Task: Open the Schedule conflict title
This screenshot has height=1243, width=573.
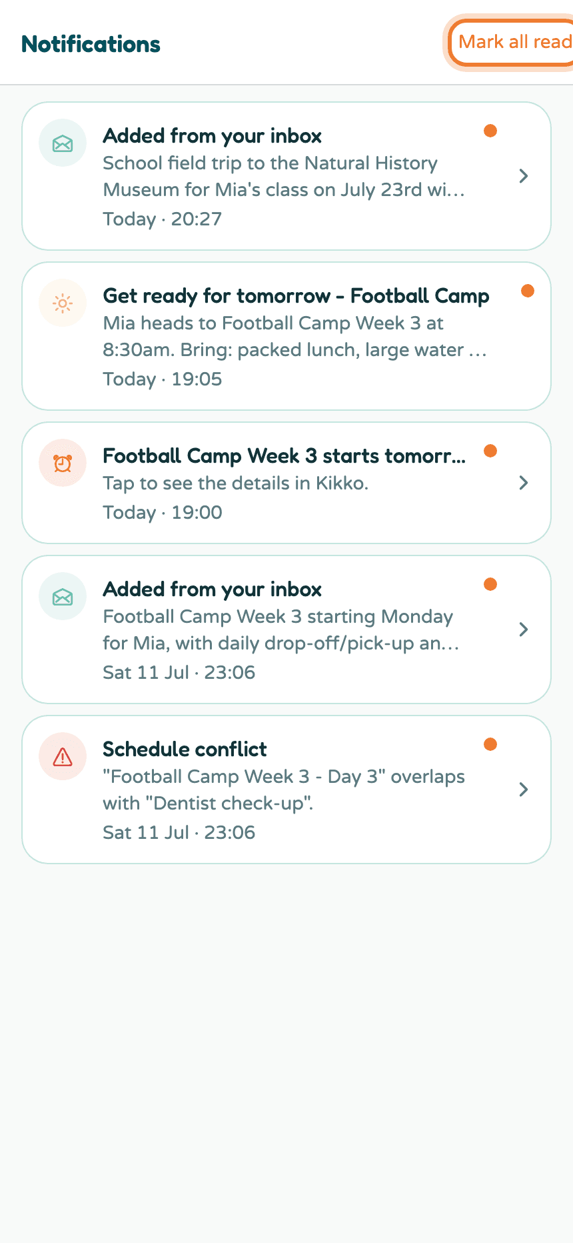Action: [x=185, y=750]
